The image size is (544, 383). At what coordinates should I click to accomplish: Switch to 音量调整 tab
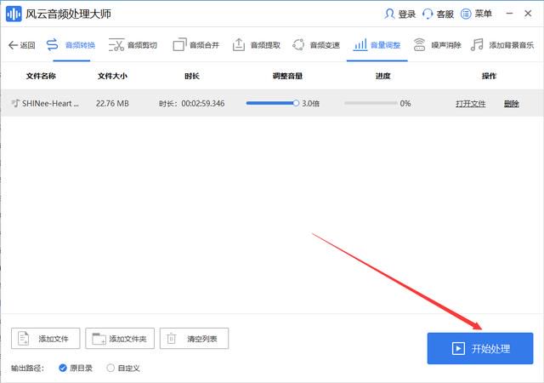pos(377,45)
